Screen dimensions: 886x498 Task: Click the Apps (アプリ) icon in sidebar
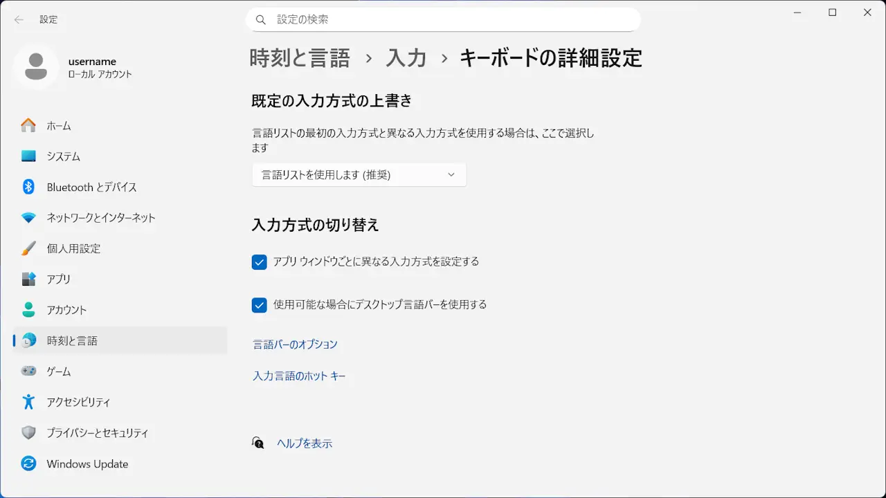click(28, 279)
